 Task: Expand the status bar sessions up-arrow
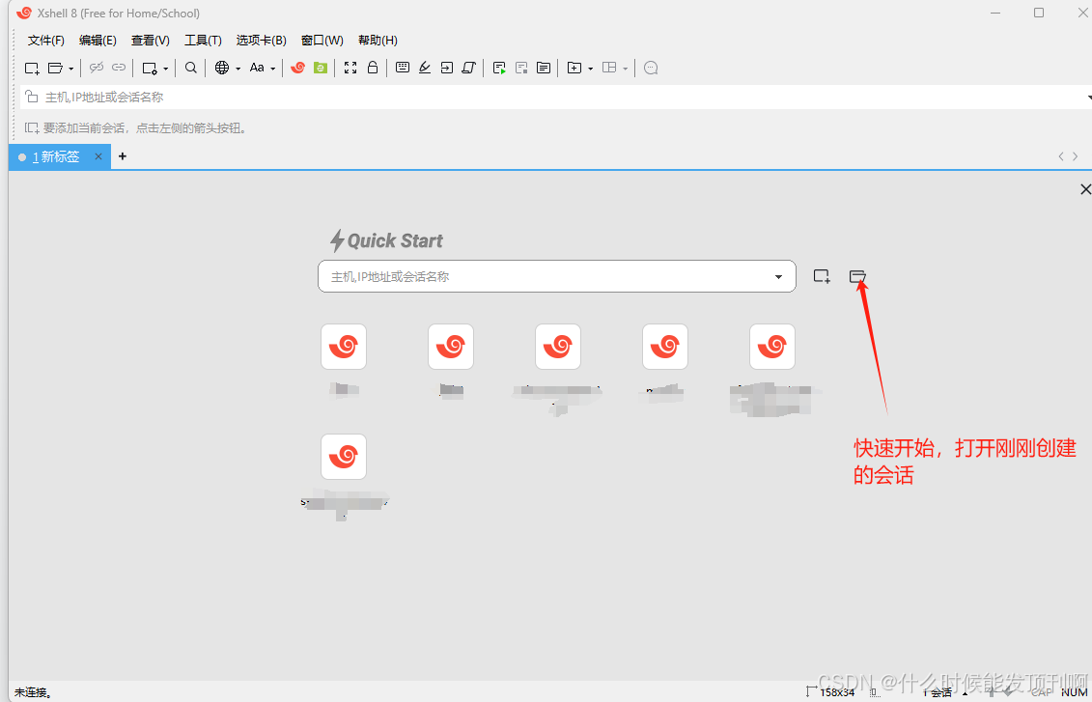tap(966, 693)
